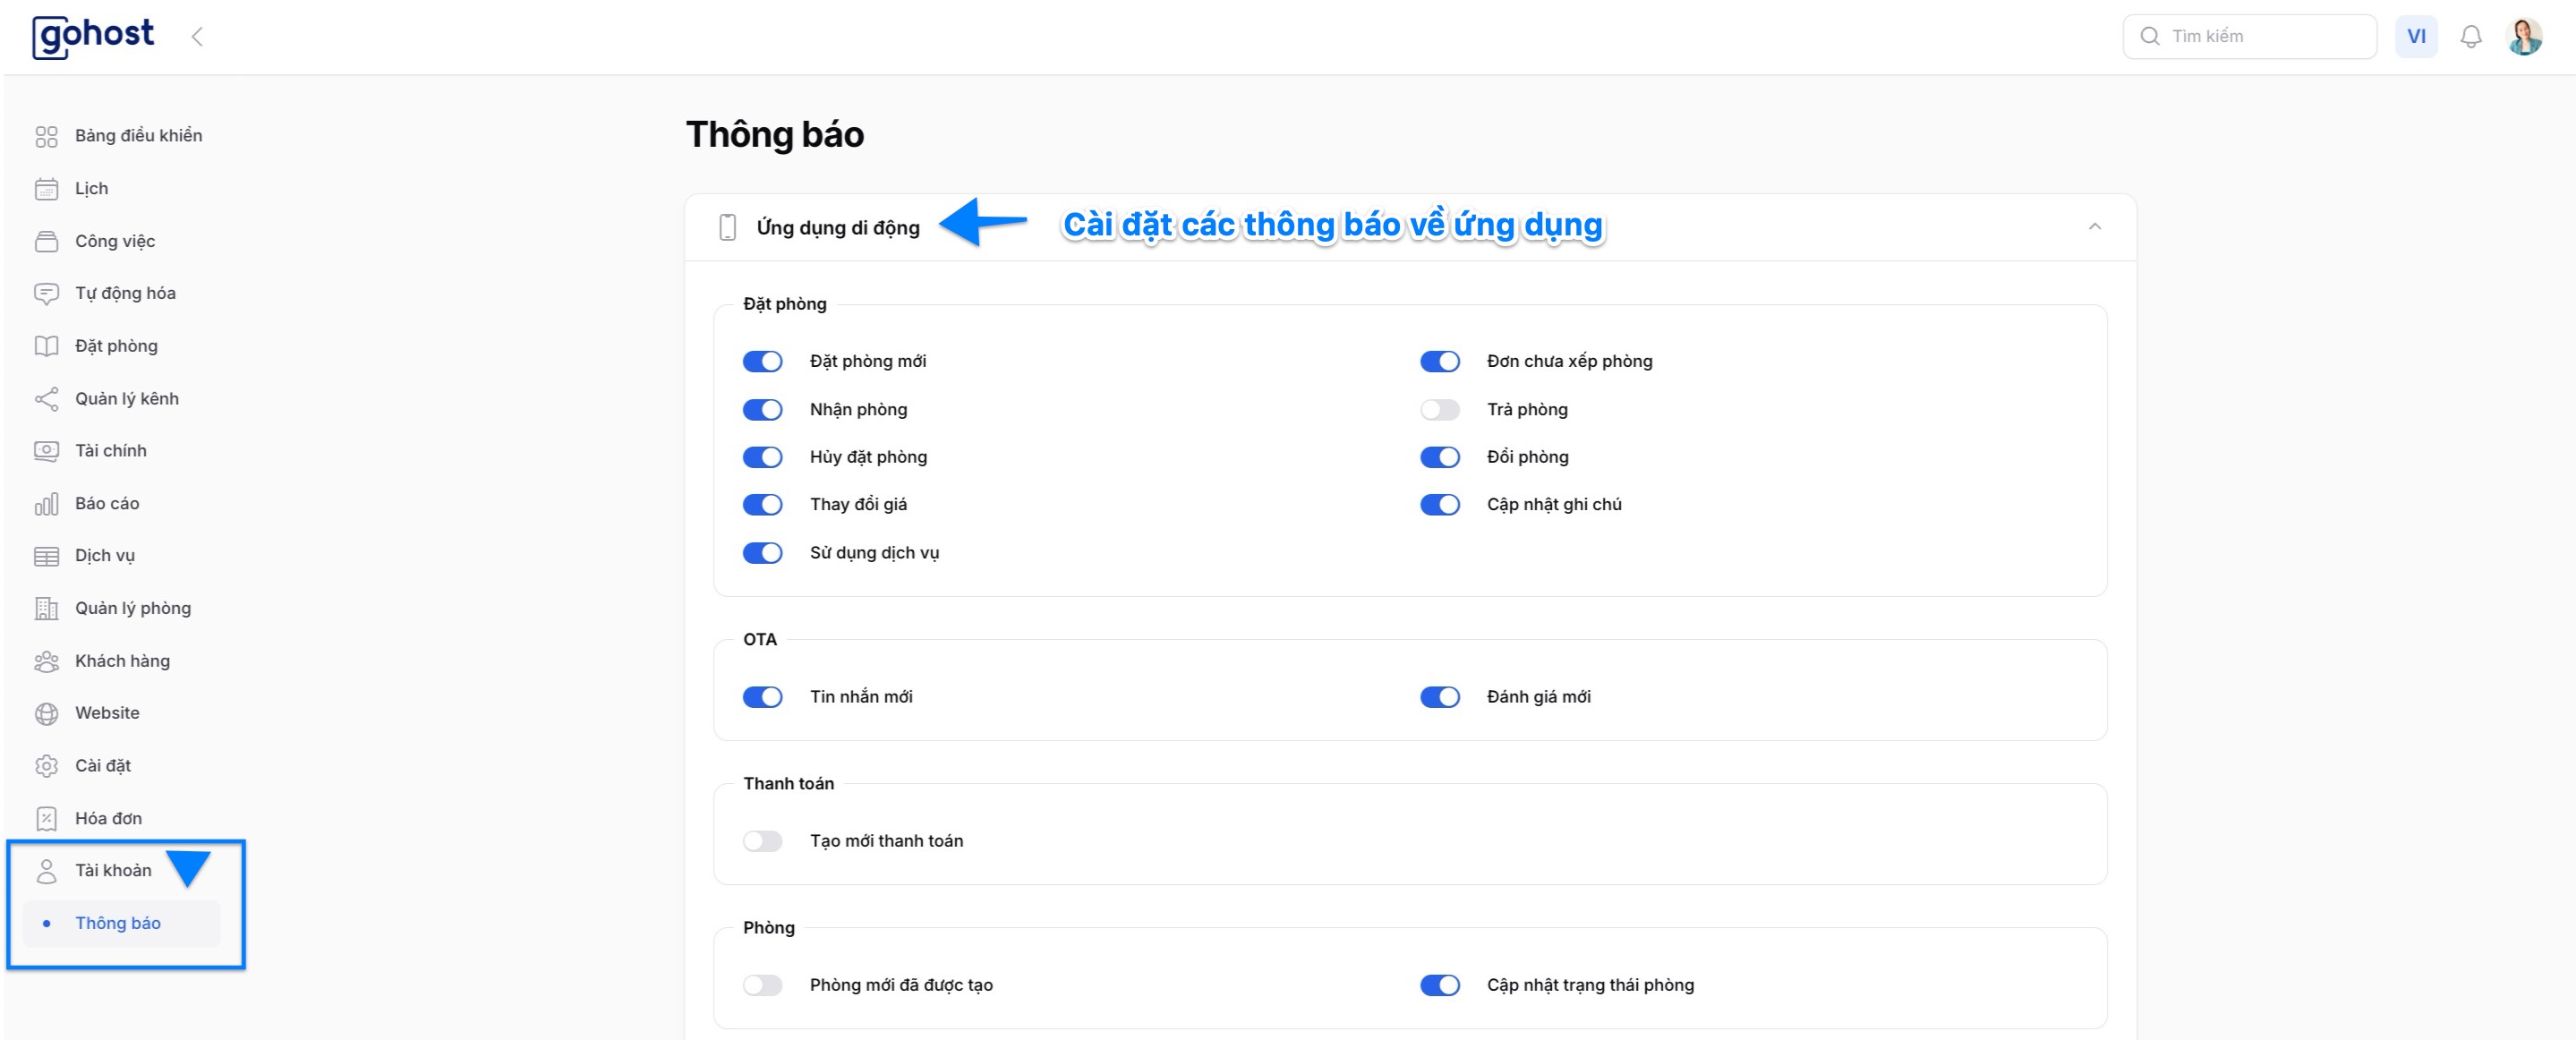Screen dimensions: 2576x1040
Task: Open the VI language selector
Action: click(x=2415, y=37)
